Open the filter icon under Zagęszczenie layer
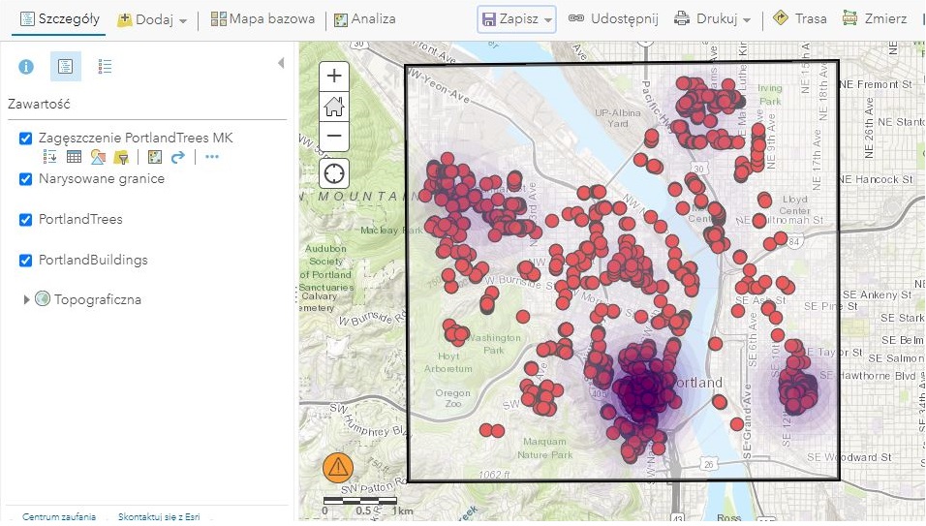Viewport: 926px width, 526px height. tap(121, 157)
